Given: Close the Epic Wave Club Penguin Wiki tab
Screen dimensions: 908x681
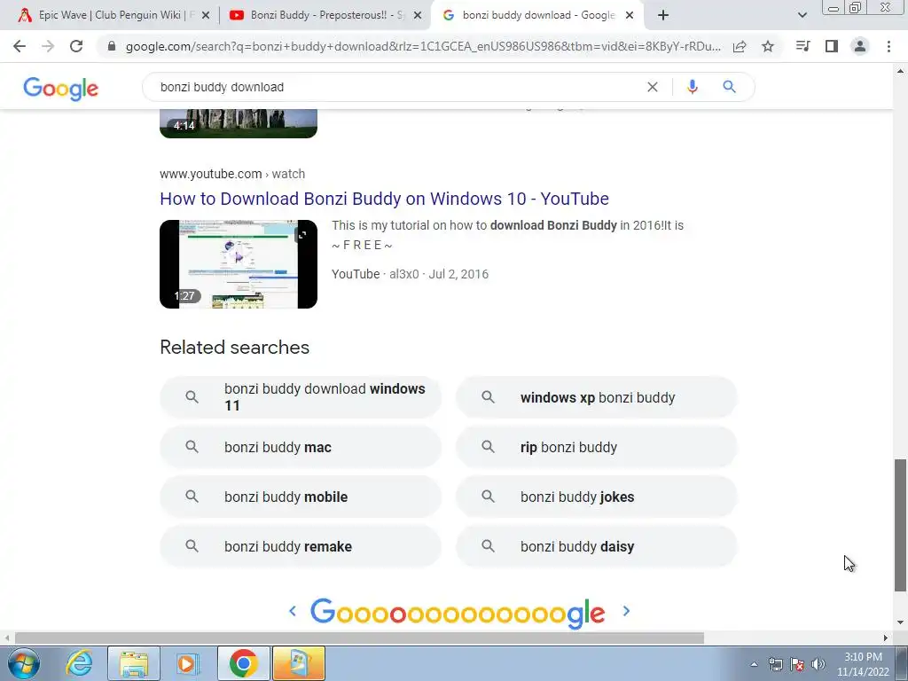Looking at the screenshot, I should [206, 16].
